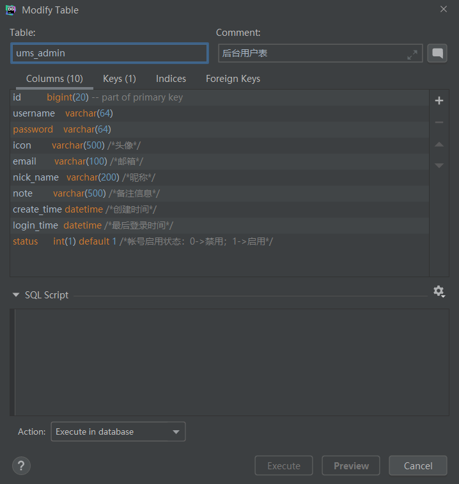Move column up with arrow icon
The image size is (459, 484).
[439, 144]
